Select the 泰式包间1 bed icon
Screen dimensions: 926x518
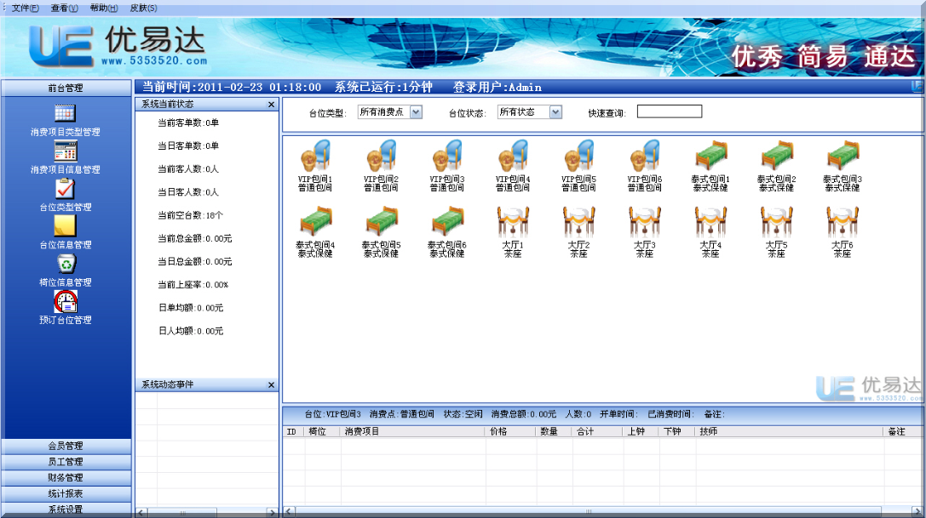[x=710, y=157]
